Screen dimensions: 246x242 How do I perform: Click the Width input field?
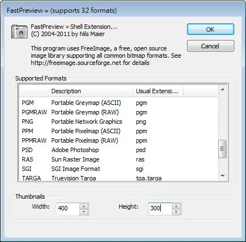[x=68, y=209]
